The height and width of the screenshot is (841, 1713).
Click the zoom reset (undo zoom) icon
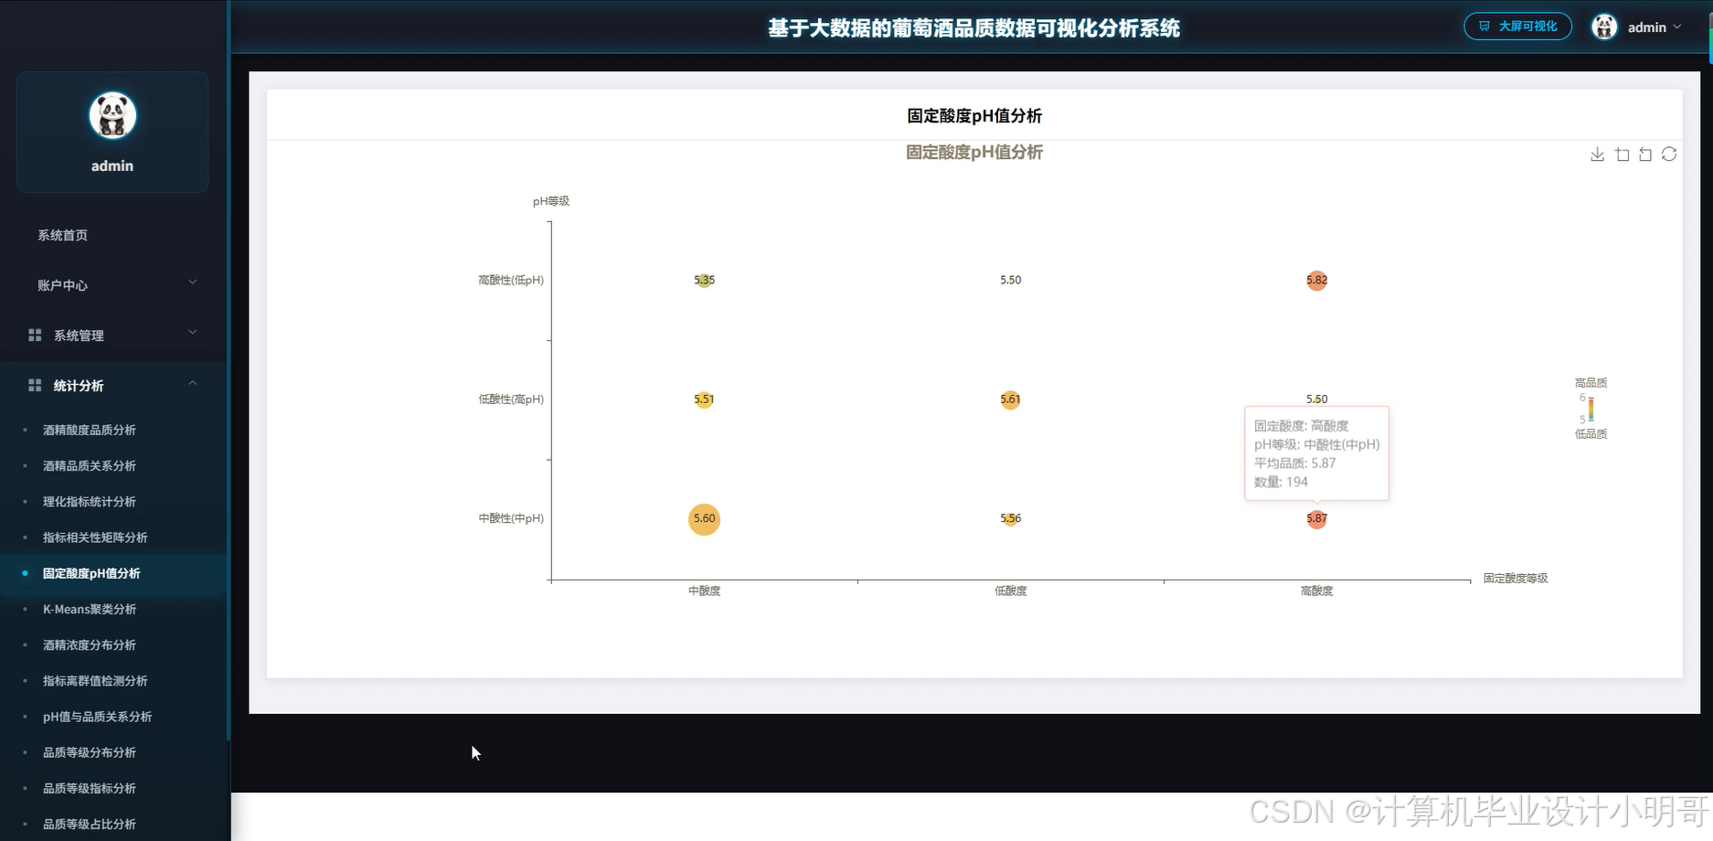1645,154
